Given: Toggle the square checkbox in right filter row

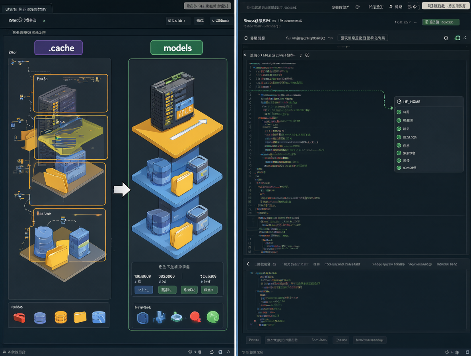Looking at the screenshot, I should [246, 38].
